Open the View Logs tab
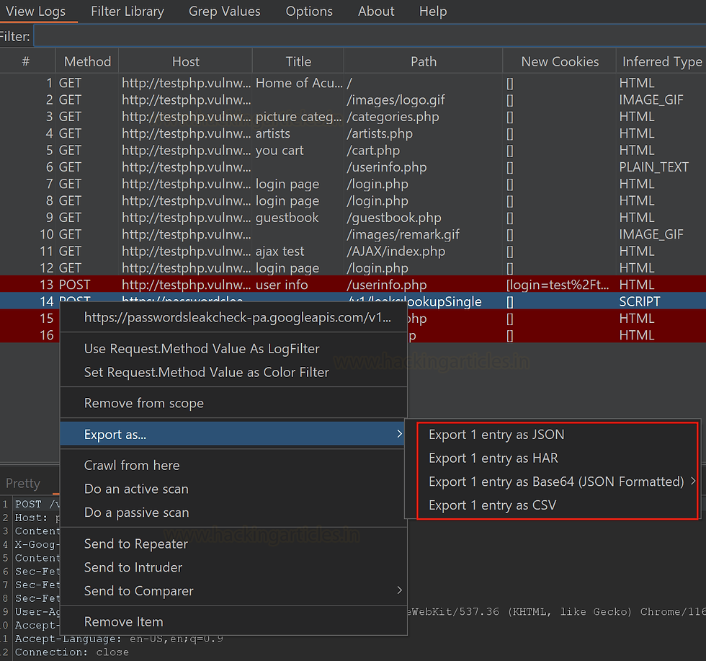706x661 pixels. click(x=35, y=12)
